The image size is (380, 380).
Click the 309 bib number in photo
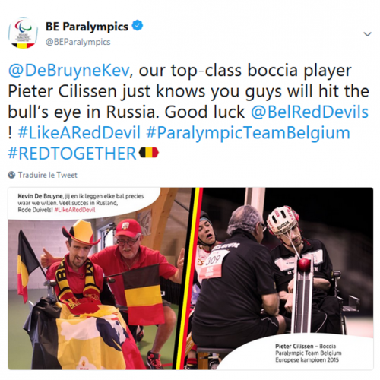point(214,259)
